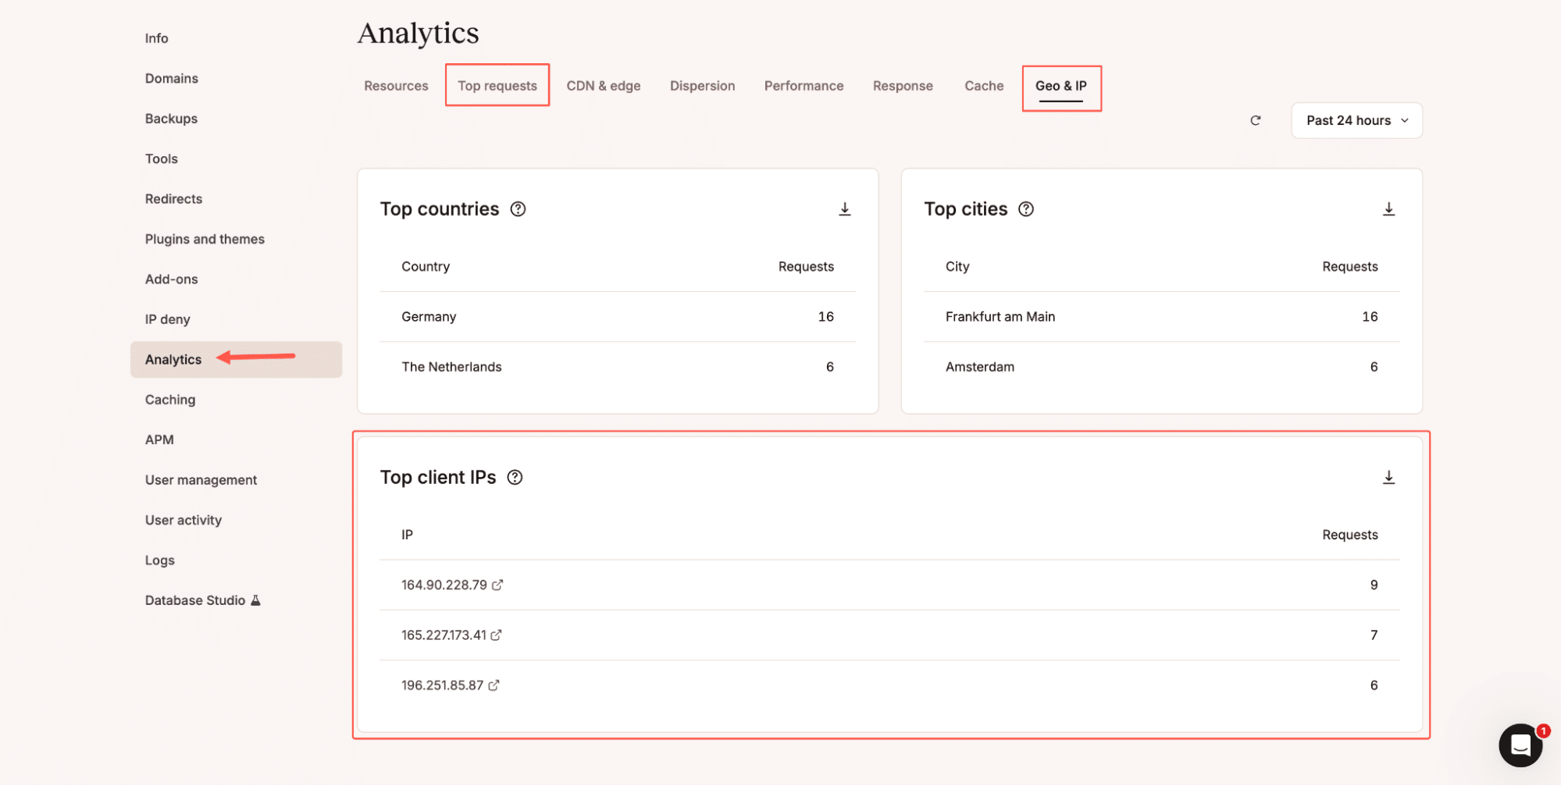
Task: Open the Backups section
Action: 171,118
